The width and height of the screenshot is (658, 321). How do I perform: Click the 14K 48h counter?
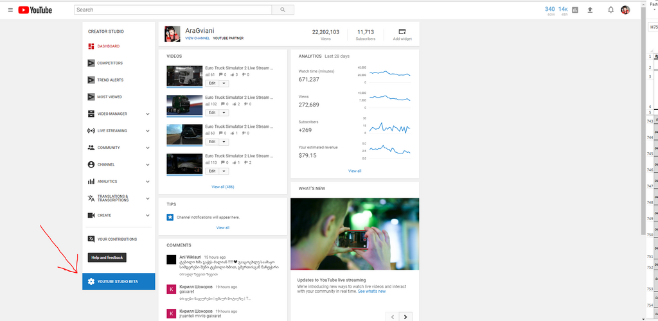pos(563,9)
